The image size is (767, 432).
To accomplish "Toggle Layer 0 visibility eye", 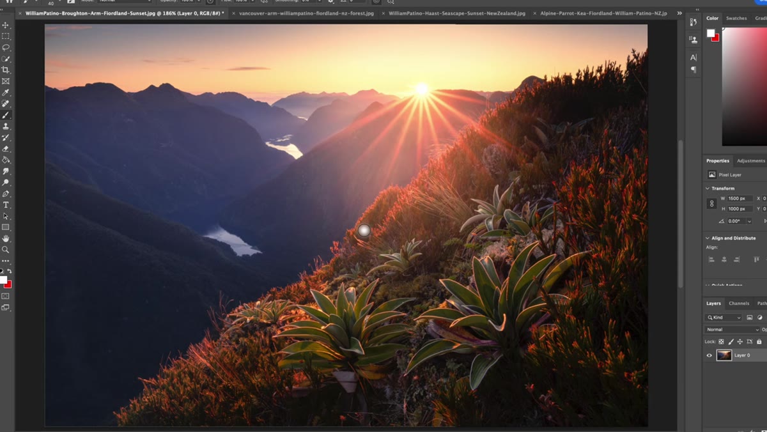I will tap(709, 355).
